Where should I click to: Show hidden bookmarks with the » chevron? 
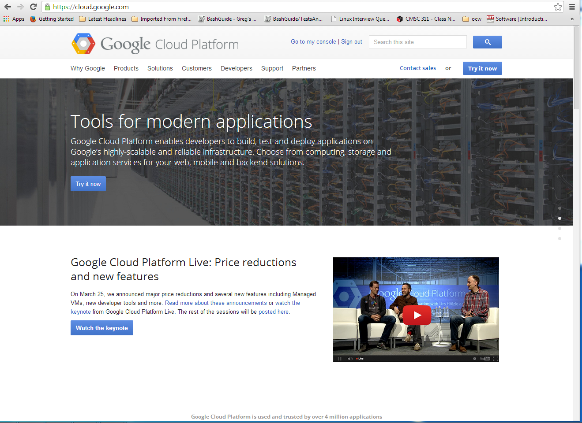coord(572,19)
